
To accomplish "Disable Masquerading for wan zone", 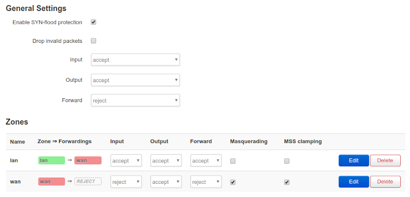I will pyautogui.click(x=233, y=182).
